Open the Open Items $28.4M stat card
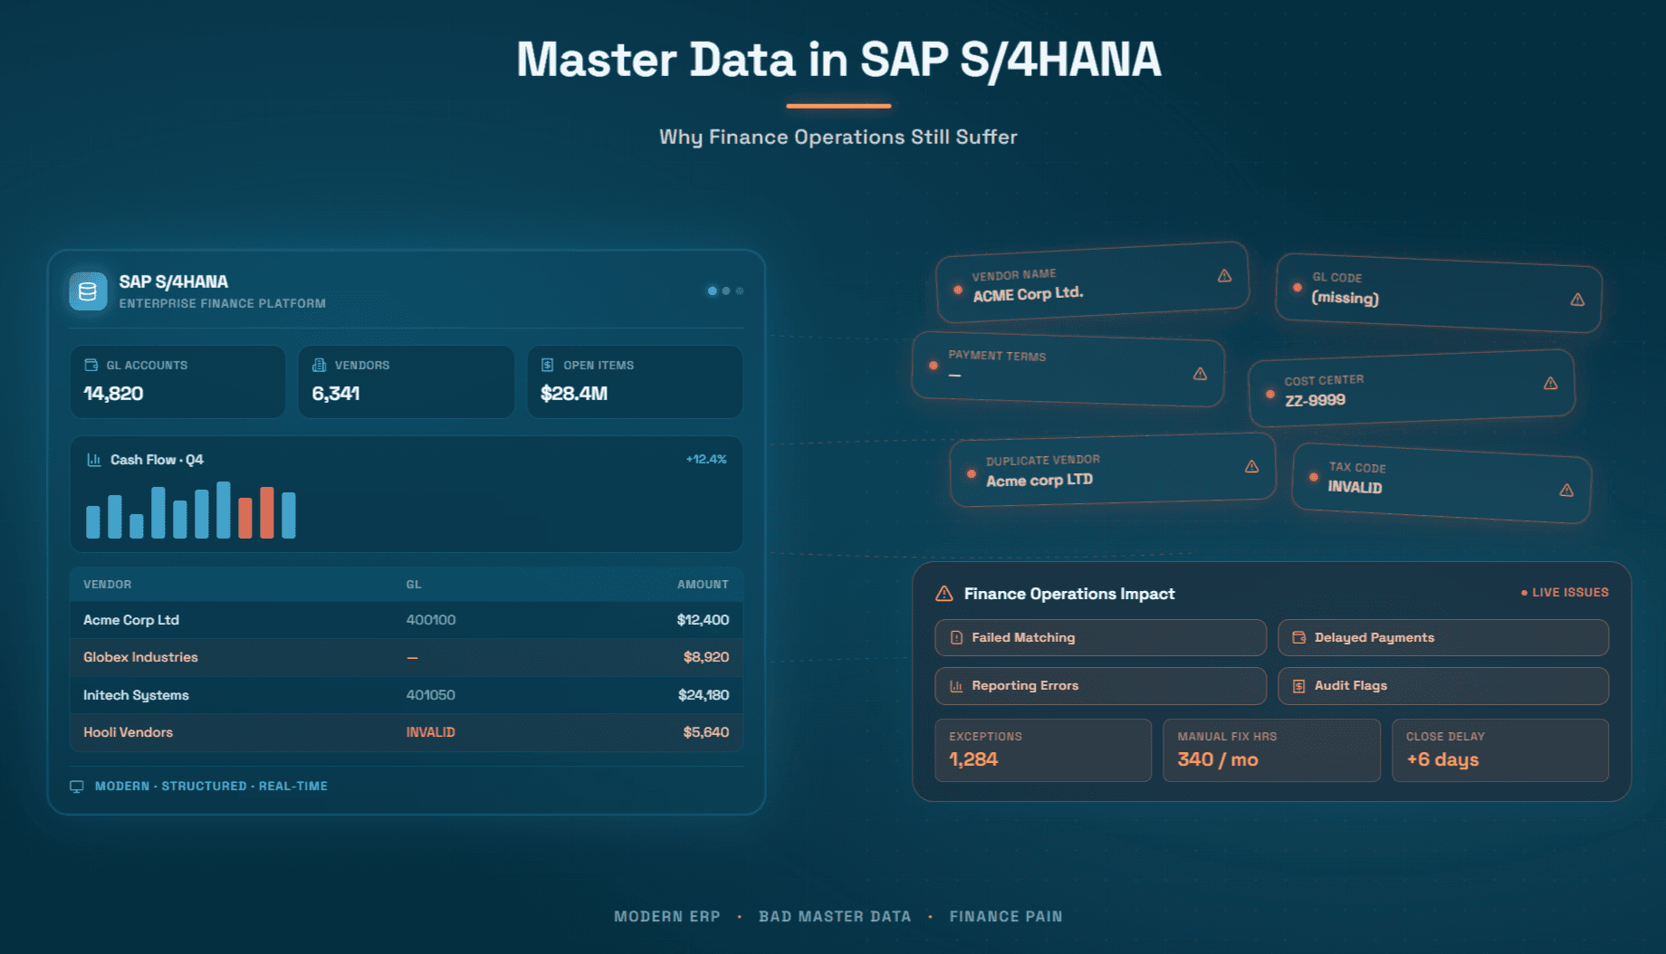 coord(635,381)
